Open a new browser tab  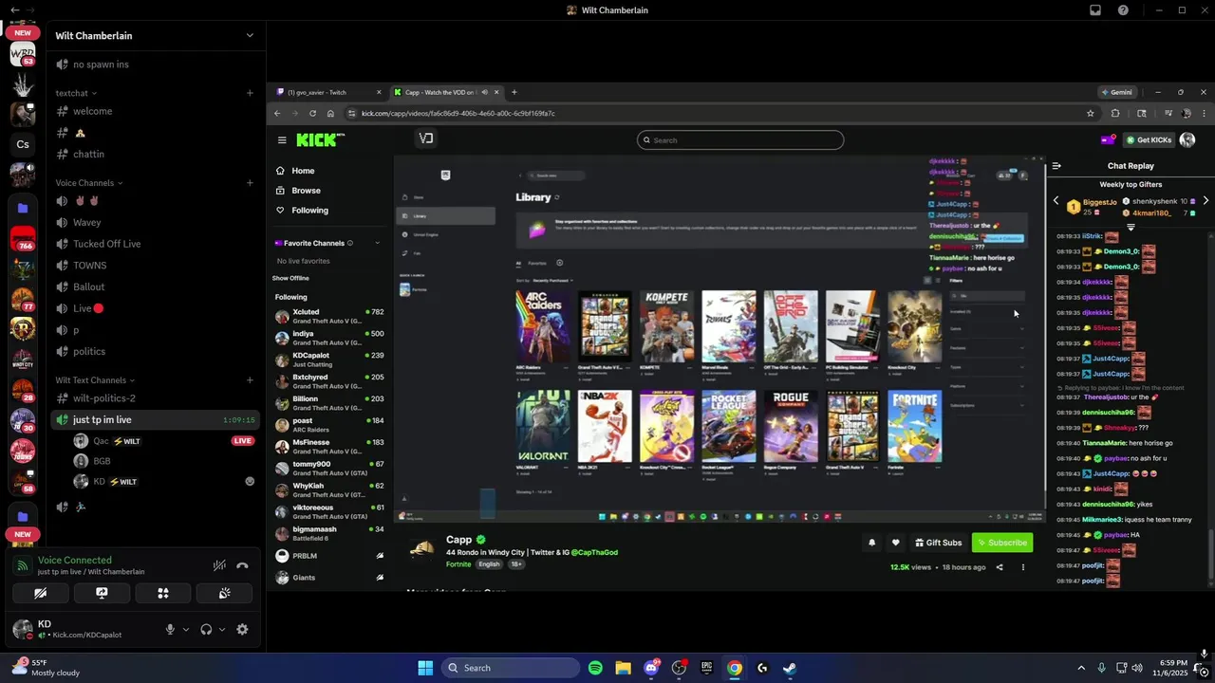click(514, 92)
